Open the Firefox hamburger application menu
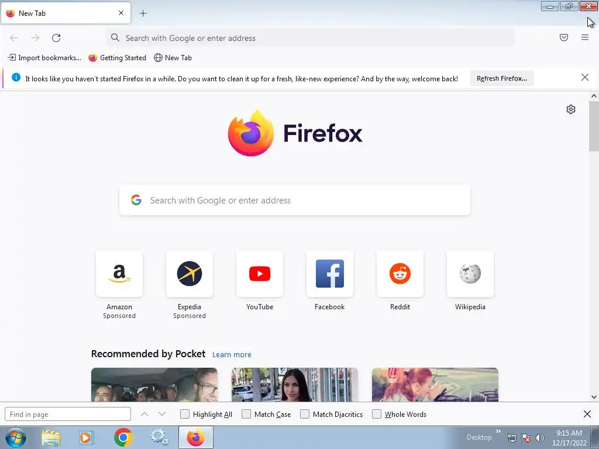This screenshot has height=449, width=599. [x=585, y=37]
